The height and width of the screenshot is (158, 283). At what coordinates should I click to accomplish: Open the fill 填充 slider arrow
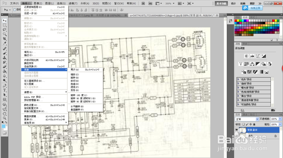tap(280, 124)
